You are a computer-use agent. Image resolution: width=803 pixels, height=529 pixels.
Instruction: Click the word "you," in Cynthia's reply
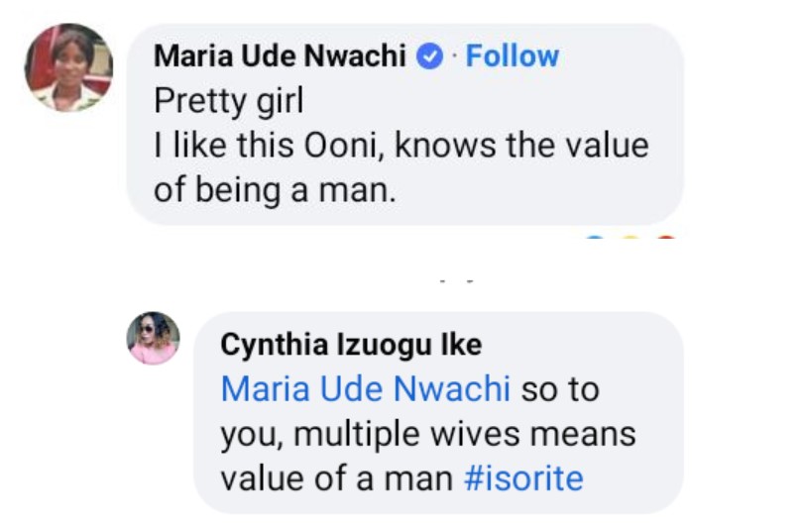click(250, 434)
